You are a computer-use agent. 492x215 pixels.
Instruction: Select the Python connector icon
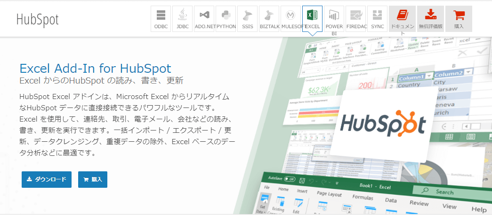226,19
